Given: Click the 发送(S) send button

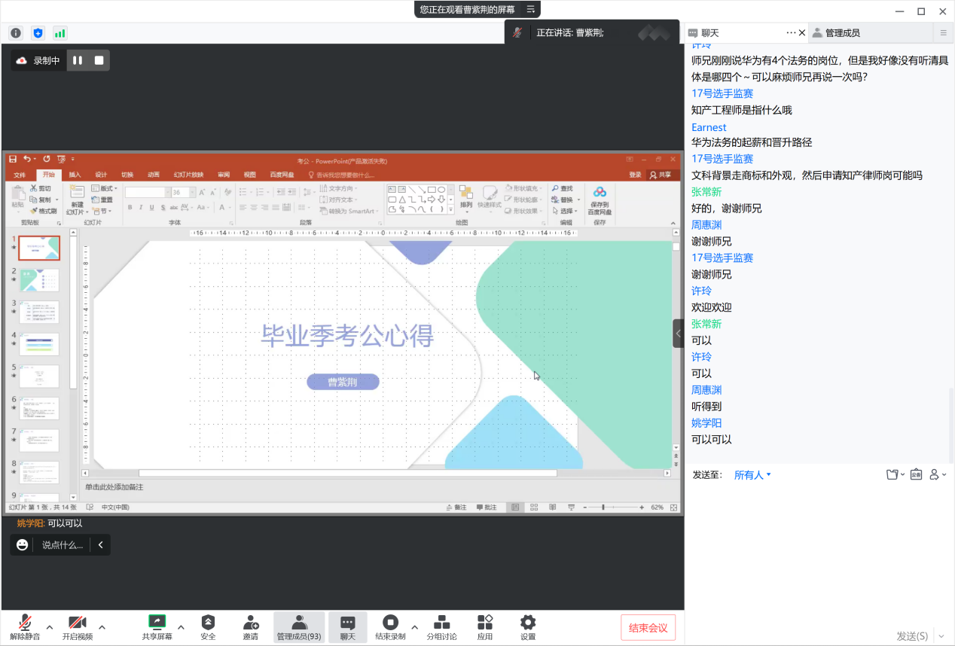Looking at the screenshot, I should [911, 636].
